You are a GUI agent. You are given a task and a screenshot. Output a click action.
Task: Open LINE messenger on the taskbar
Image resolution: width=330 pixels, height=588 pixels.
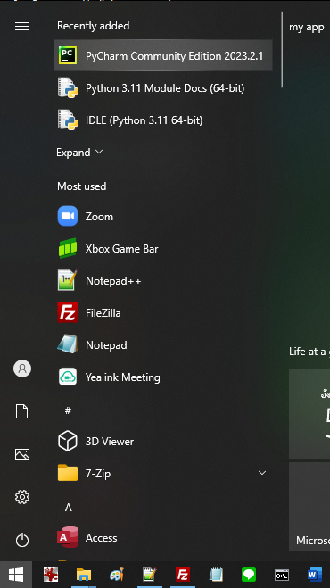(249, 575)
